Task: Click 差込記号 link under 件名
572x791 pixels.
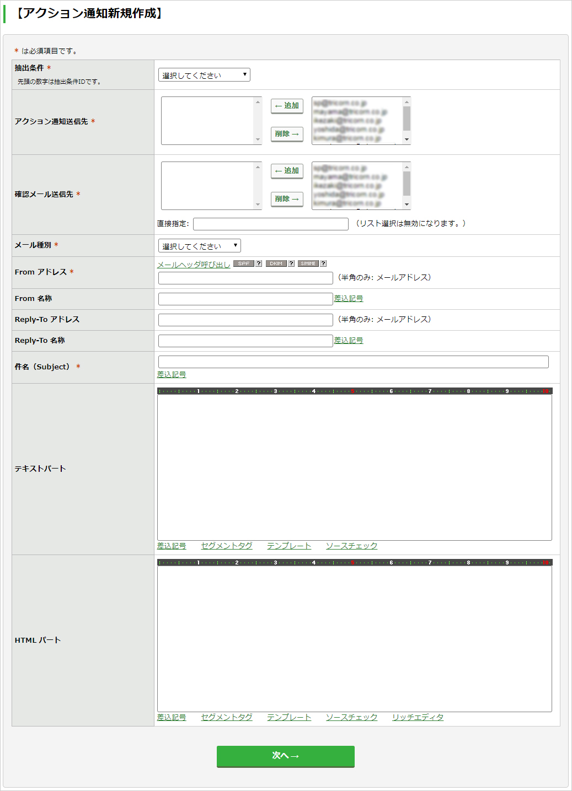Action: (172, 374)
